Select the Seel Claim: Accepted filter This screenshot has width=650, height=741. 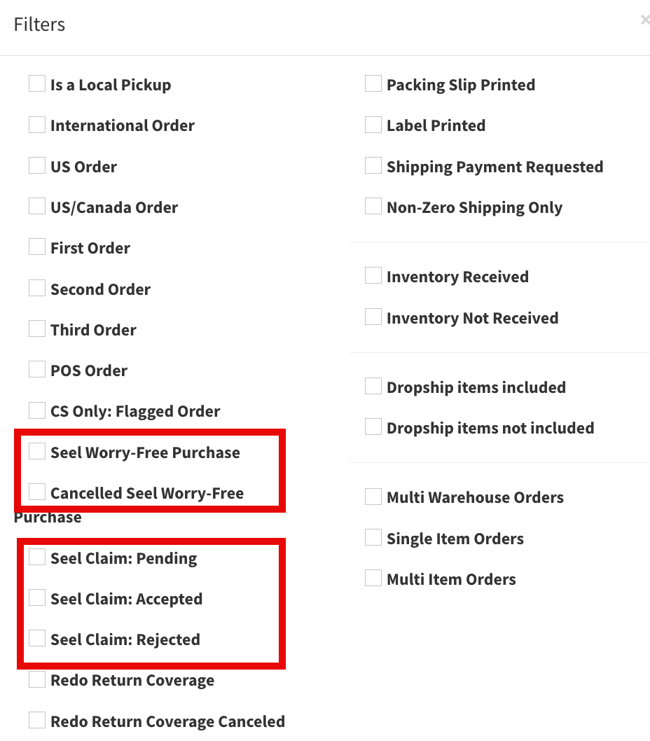click(37, 598)
